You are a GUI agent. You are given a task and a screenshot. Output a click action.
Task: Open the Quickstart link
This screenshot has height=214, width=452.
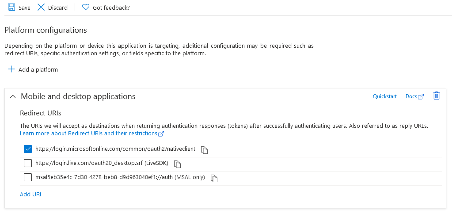pyautogui.click(x=385, y=96)
